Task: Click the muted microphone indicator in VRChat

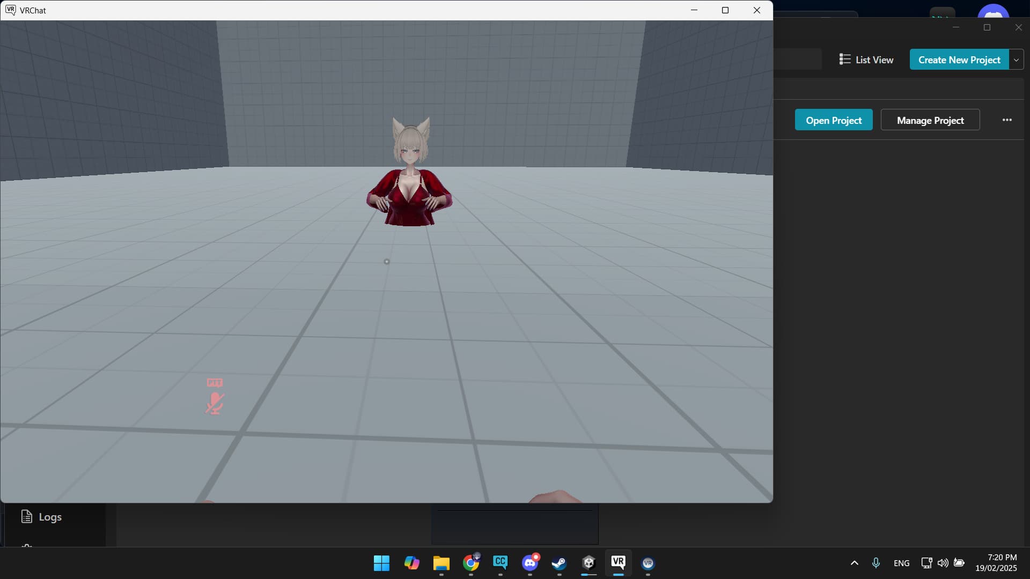Action: [215, 403]
